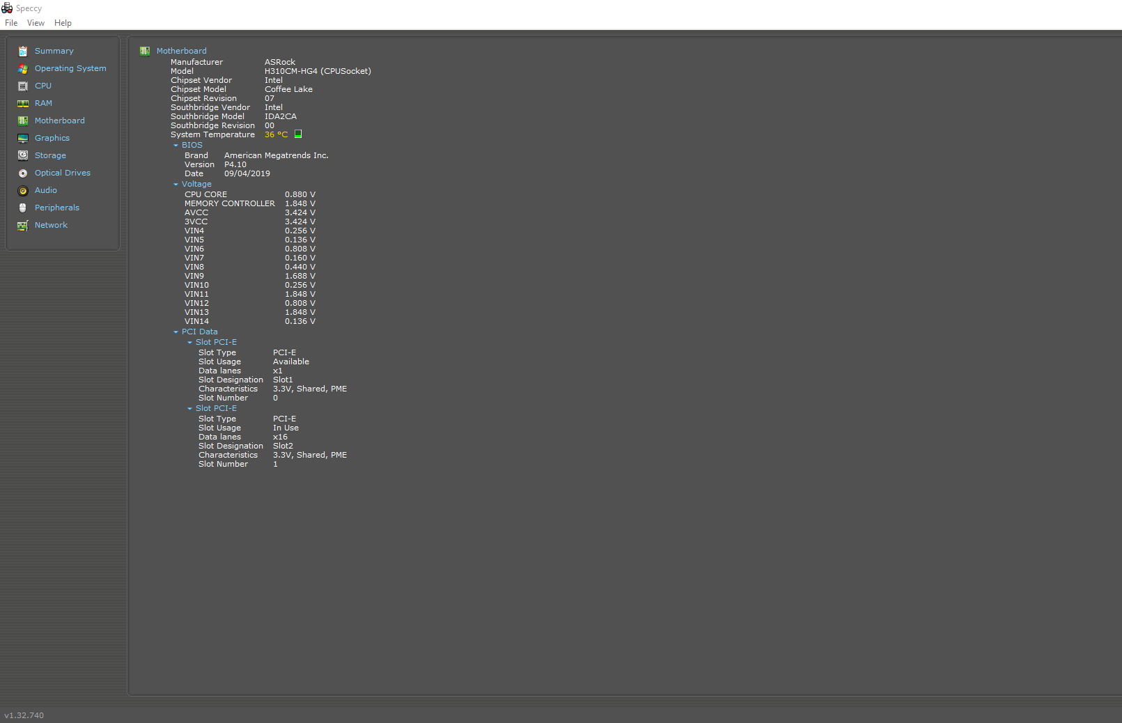1122x723 pixels.
Task: Select the H310CM-HG4 (CPUSocket) model value
Action: [x=318, y=71]
